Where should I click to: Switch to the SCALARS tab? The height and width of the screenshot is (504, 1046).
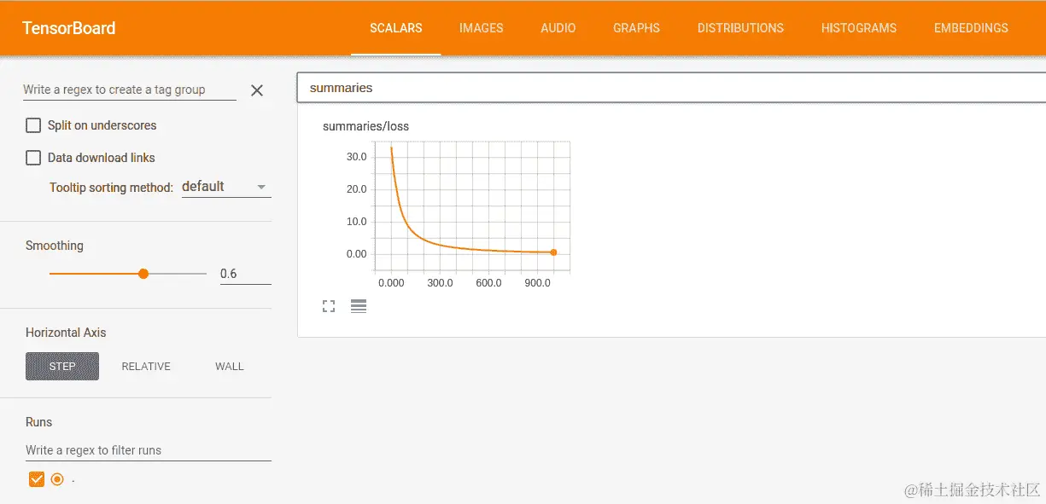pyautogui.click(x=396, y=28)
